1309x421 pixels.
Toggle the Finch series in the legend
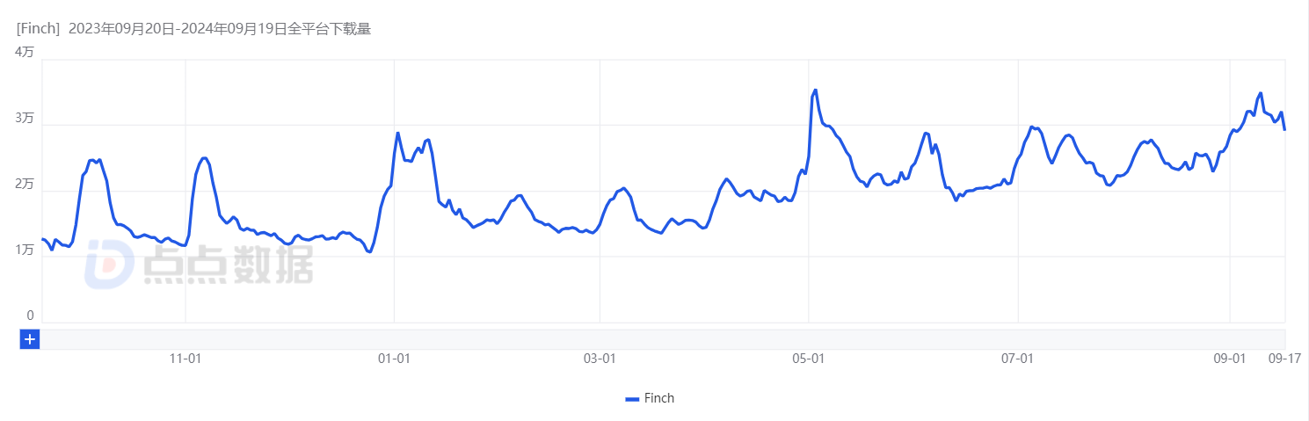click(x=650, y=398)
